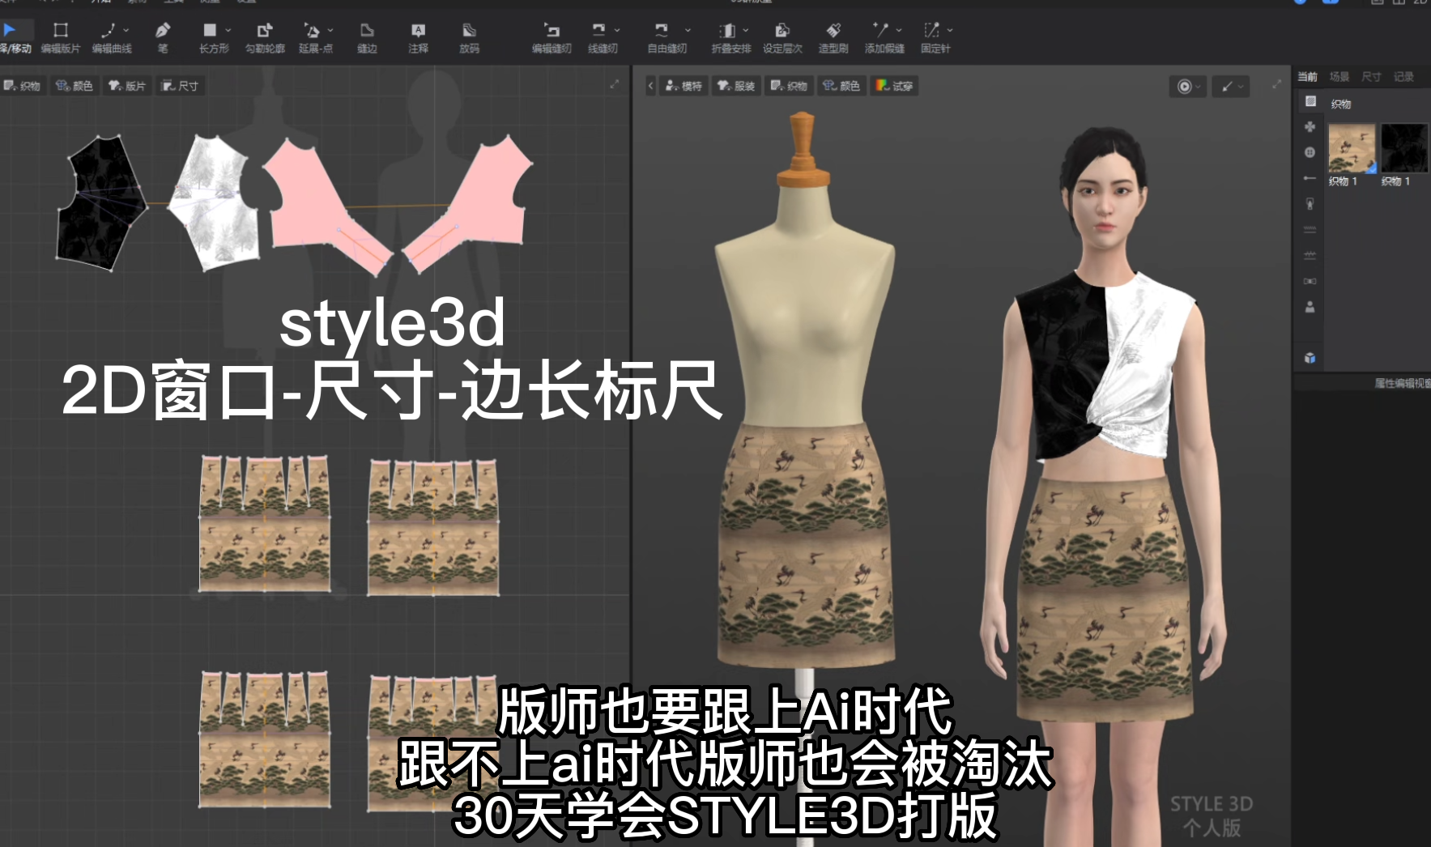Screen dimensions: 1431x847
Task: Expand dropdown beside 固定针 tool
Action: point(950,30)
